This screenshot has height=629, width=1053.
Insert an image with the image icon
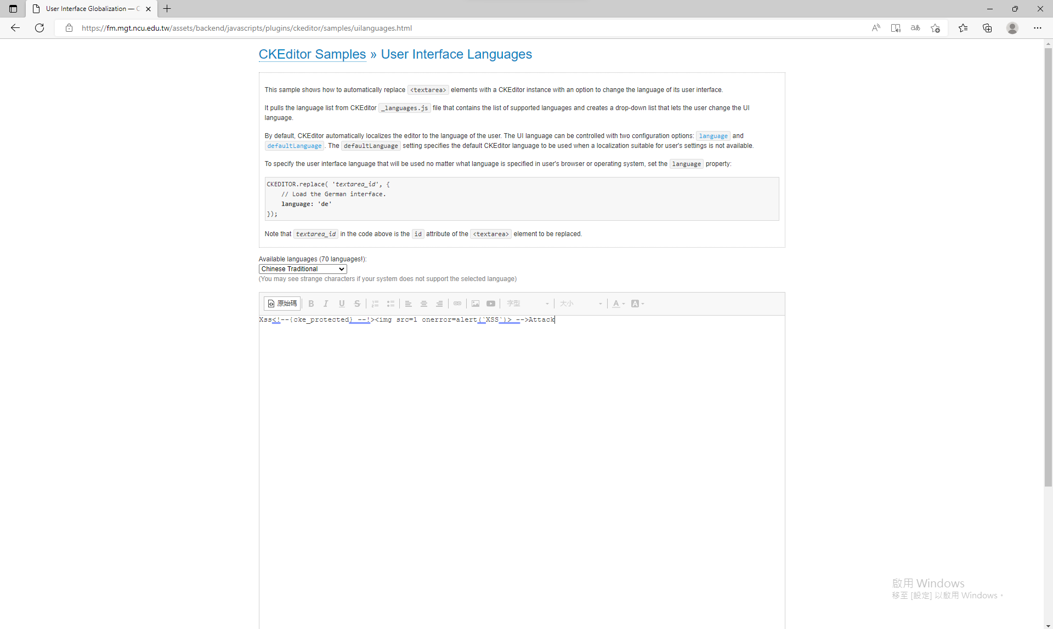click(x=475, y=304)
